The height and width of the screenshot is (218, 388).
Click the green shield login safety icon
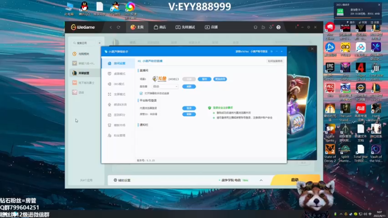(x=210, y=108)
